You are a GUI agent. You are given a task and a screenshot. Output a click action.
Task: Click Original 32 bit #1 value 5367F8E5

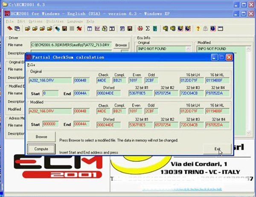[140, 93]
